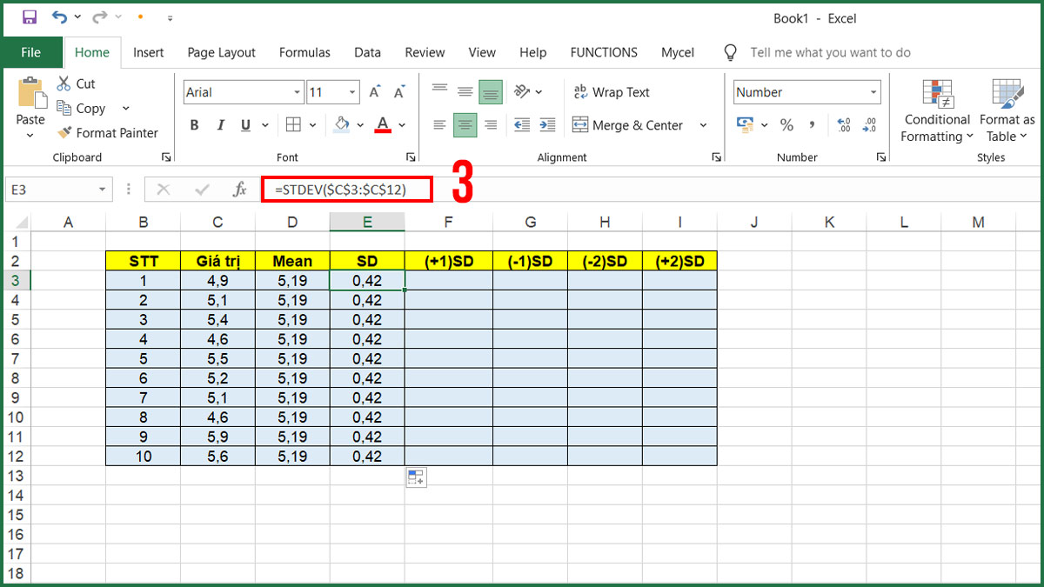Open the FUNCTIONS menu

pos(604,52)
